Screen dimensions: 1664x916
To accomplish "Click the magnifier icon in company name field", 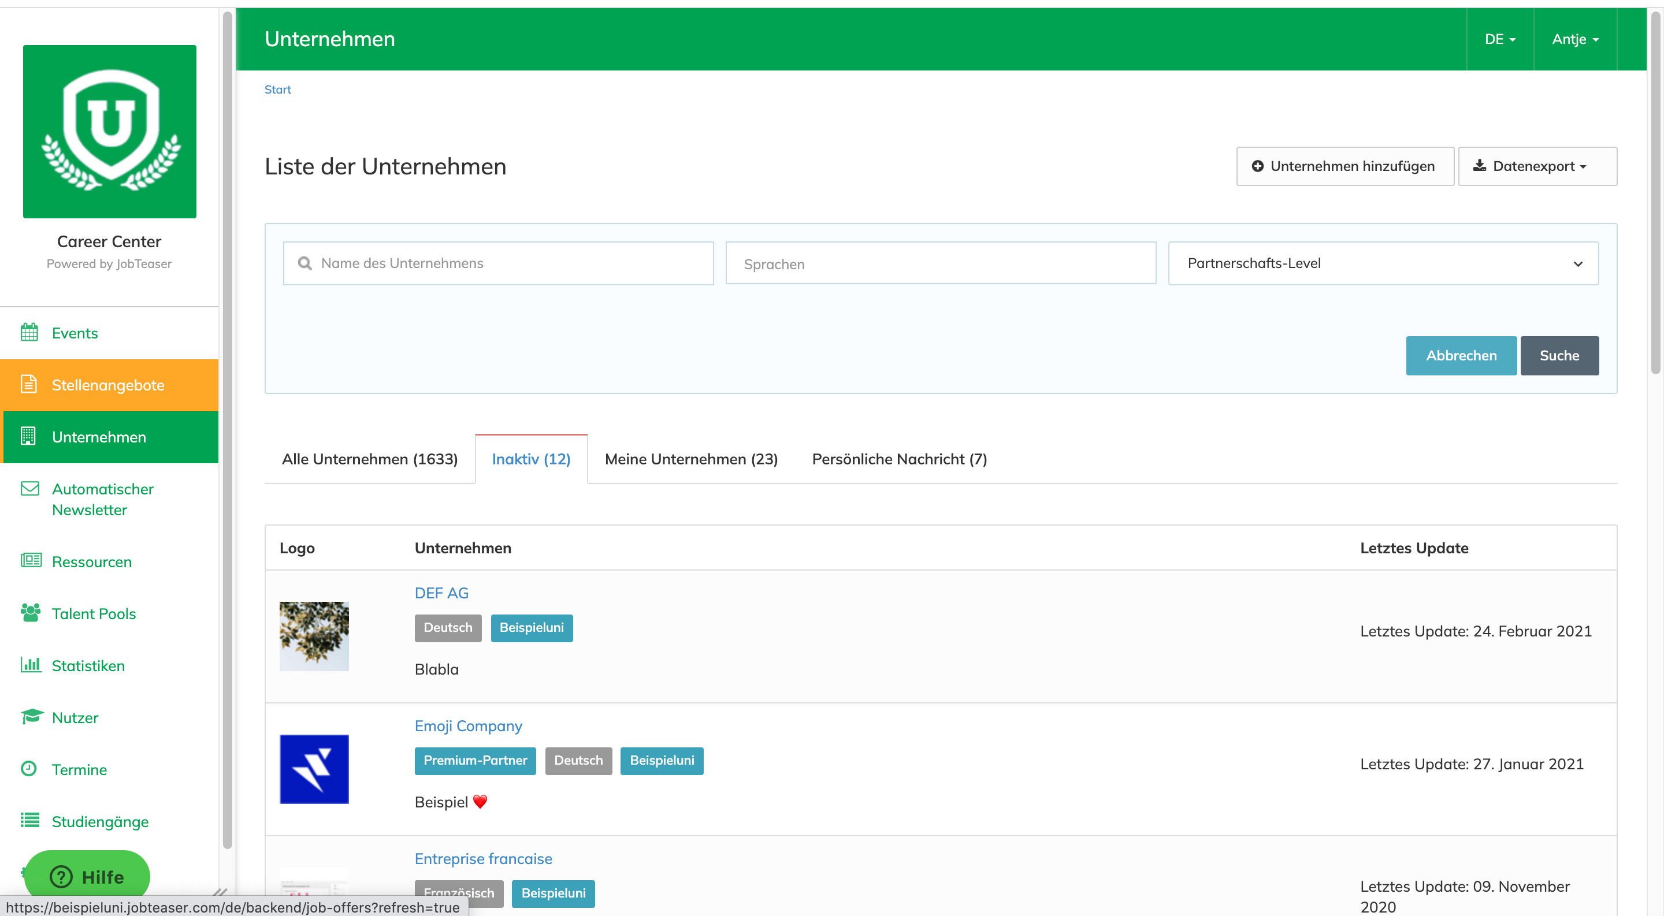I will coord(305,263).
